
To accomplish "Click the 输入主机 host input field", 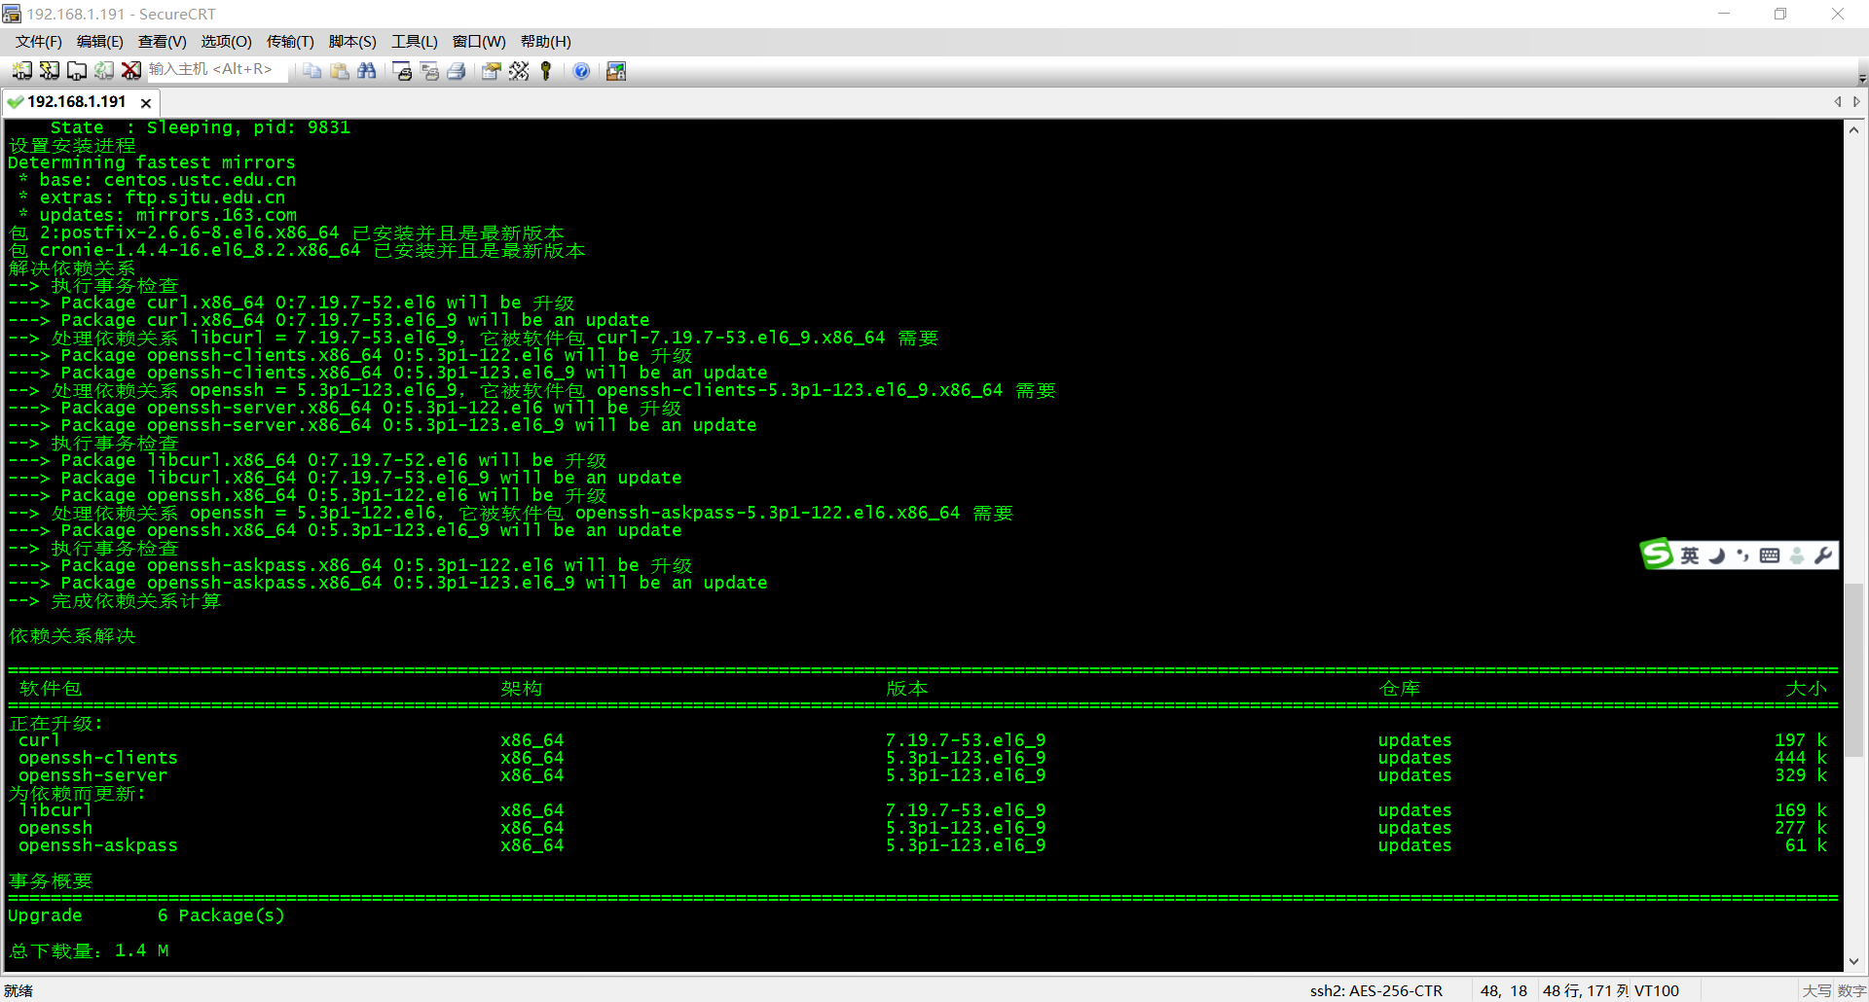I will click(216, 70).
